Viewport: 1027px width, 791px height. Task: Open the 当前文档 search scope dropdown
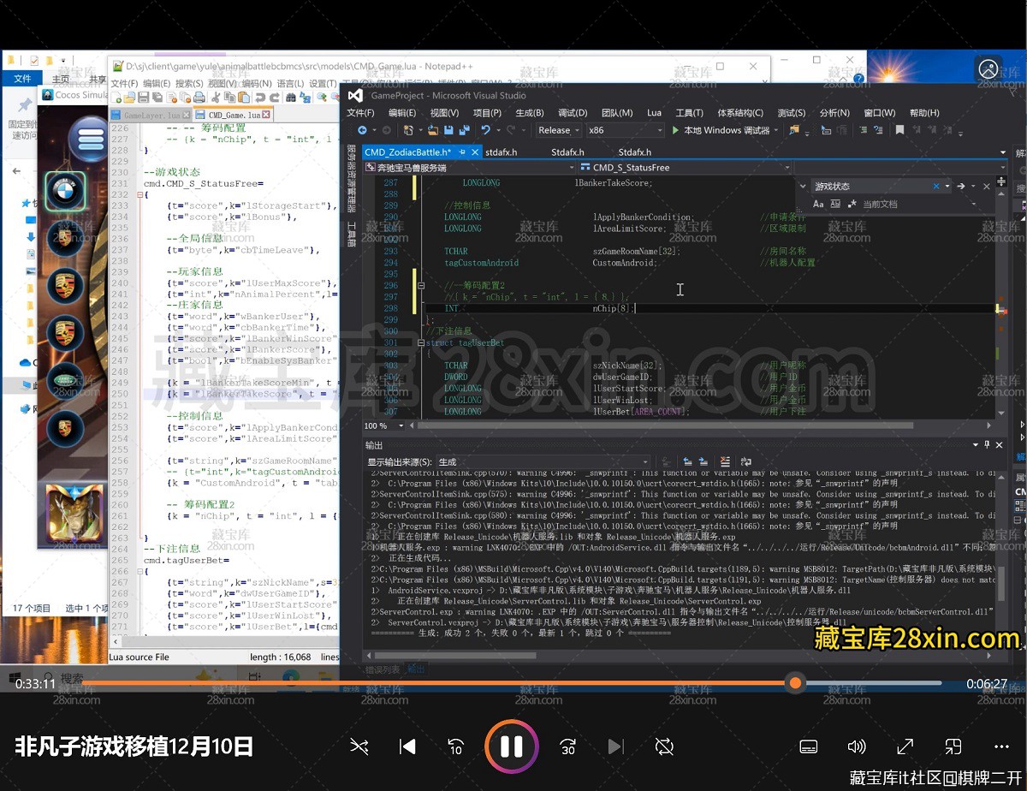click(920, 205)
